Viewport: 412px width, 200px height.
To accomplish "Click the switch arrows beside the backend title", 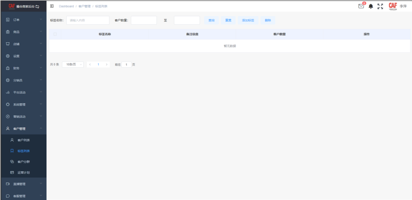I will (x=37, y=6).
